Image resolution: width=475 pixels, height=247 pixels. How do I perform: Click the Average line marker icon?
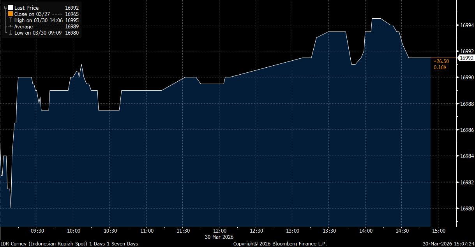pyautogui.click(x=11, y=26)
